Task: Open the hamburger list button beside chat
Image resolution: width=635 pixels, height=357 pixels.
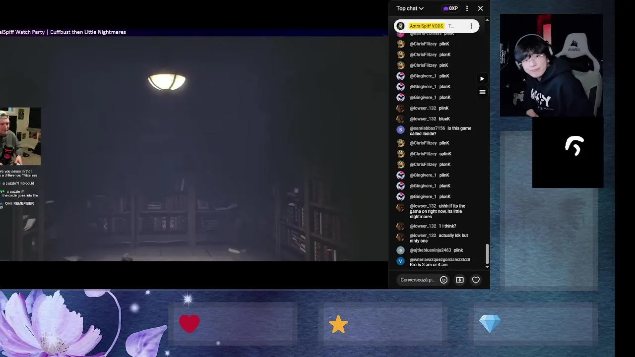Action: pyautogui.click(x=482, y=92)
